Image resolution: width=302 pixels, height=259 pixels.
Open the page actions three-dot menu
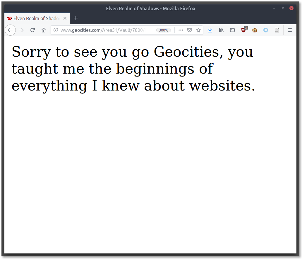(181, 30)
